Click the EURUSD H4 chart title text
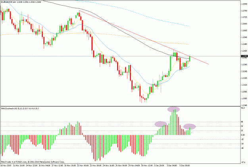Screen dimensions: 248x167 [21, 2]
